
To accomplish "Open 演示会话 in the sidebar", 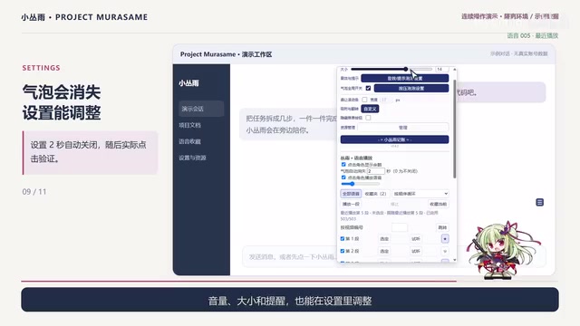I will tap(201, 109).
